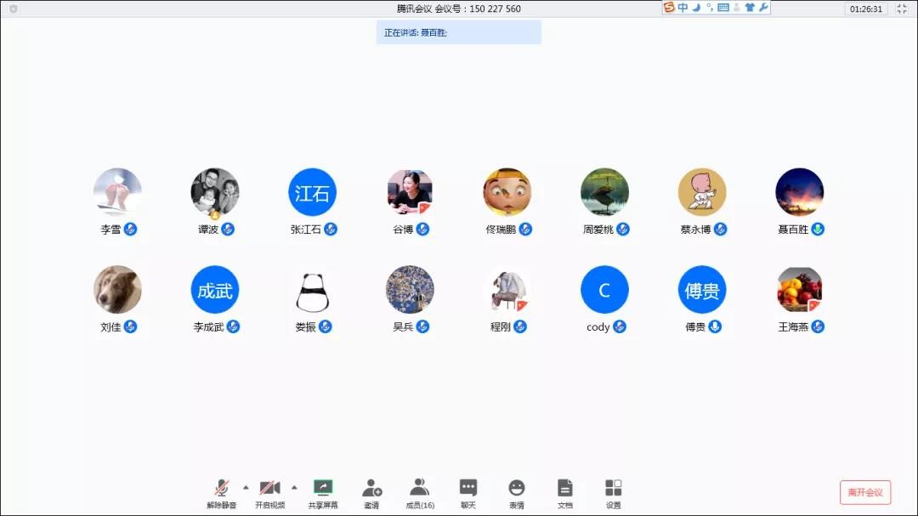Image resolution: width=918 pixels, height=516 pixels.
Task: Expand video options arrow beside camera
Action: [x=294, y=487]
